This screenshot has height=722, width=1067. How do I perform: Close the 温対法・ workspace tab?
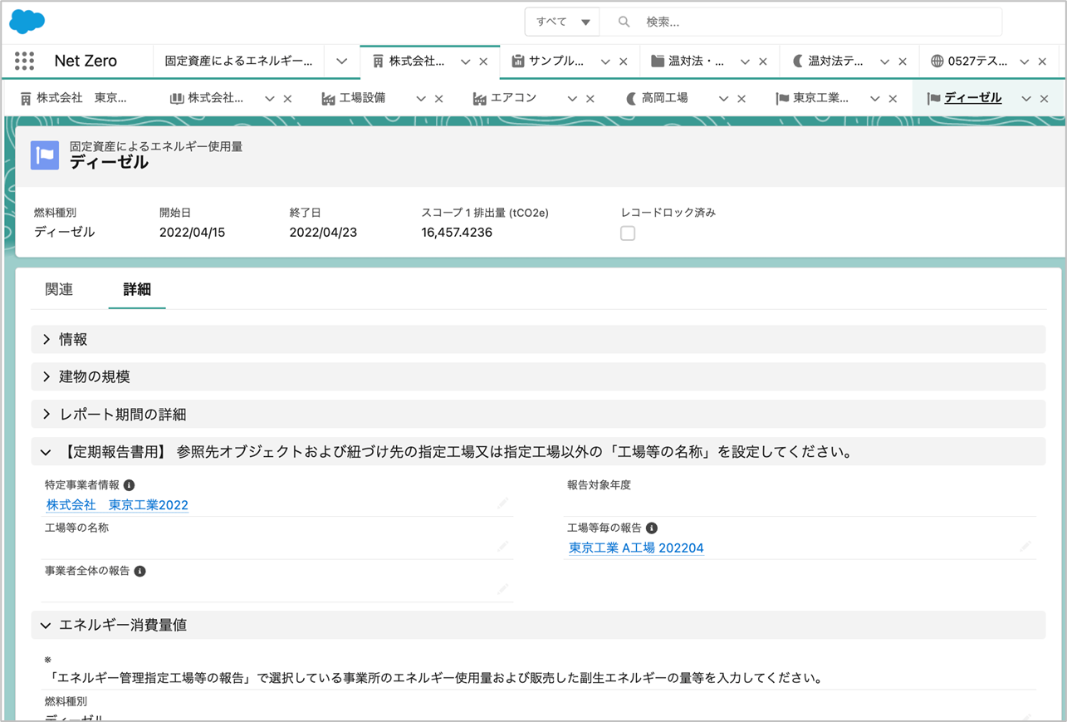point(763,61)
